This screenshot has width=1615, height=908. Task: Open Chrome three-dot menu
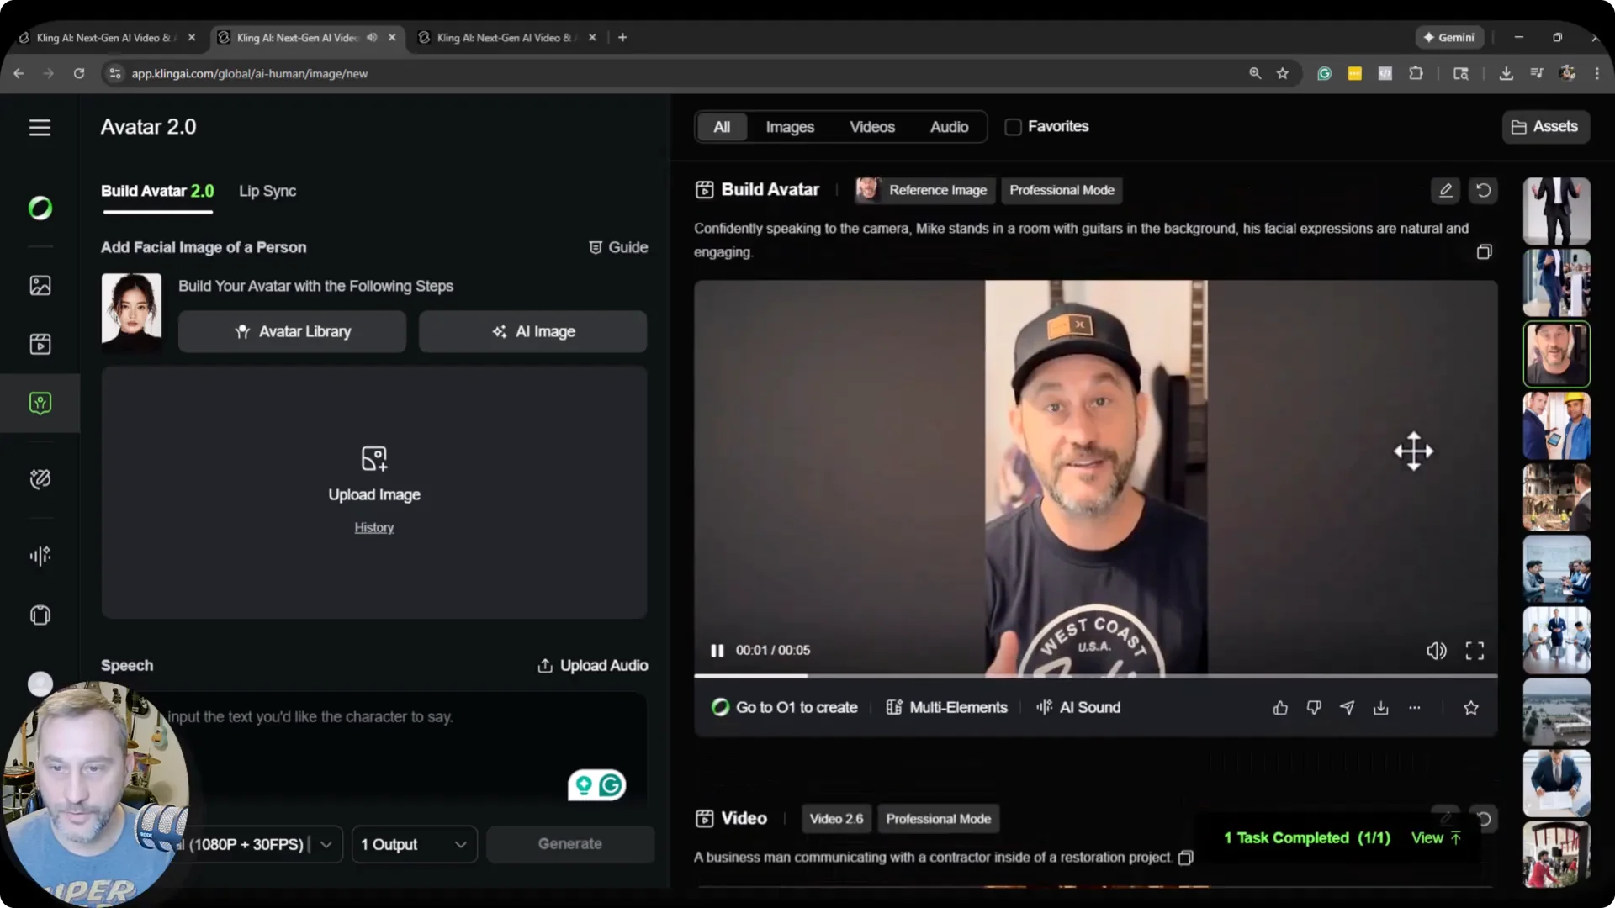click(1597, 73)
